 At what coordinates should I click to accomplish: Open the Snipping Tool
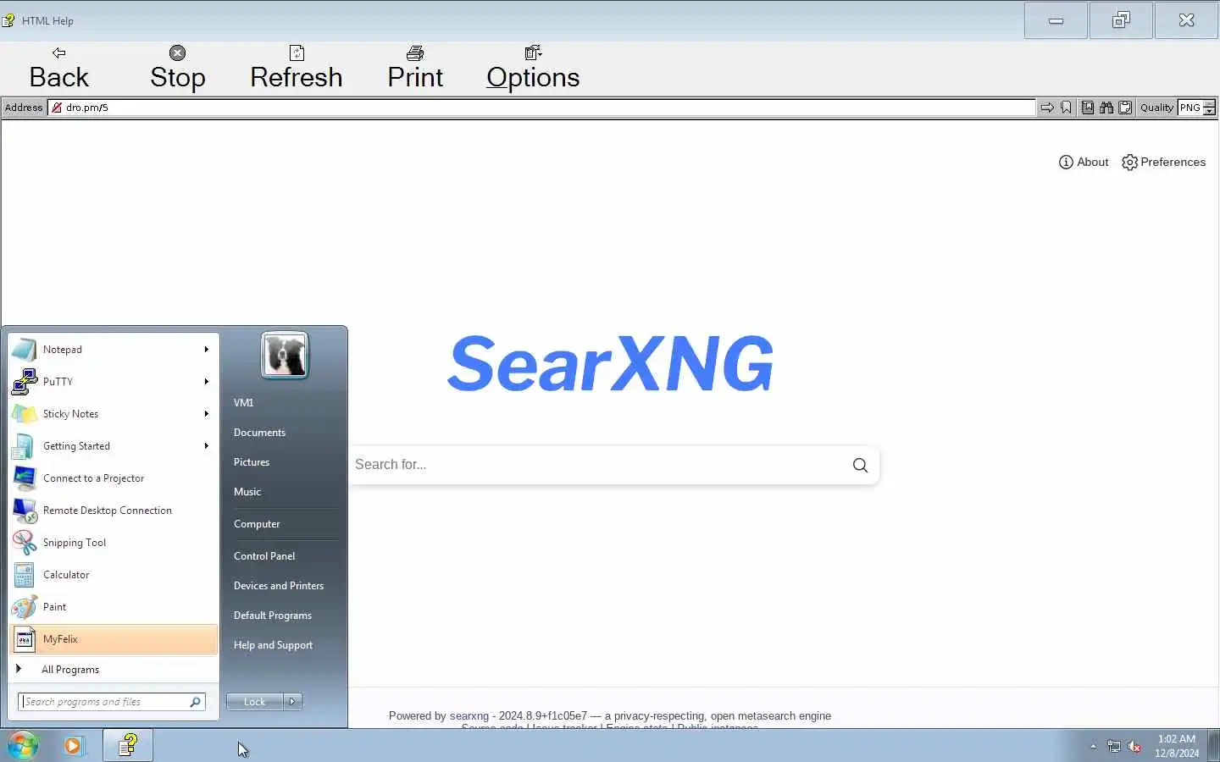click(114, 543)
